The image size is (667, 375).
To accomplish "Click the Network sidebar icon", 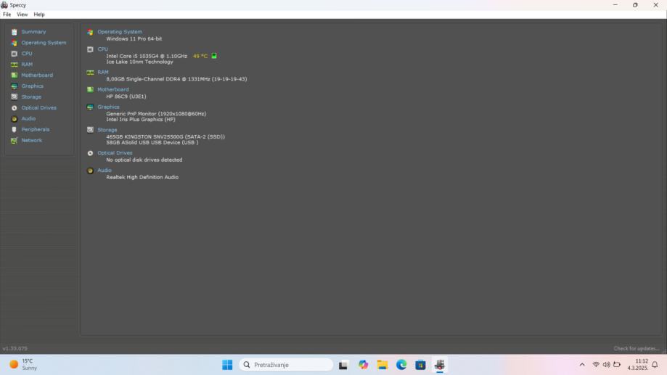I will click(x=14, y=140).
